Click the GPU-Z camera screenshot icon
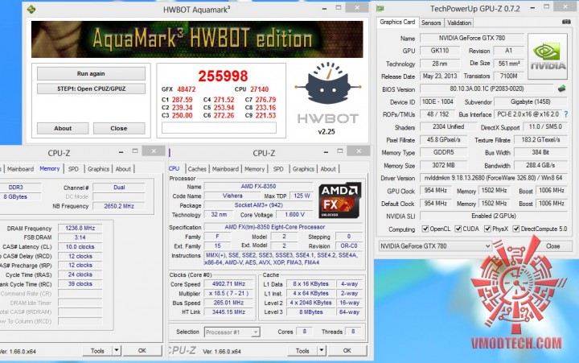The height and width of the screenshot is (363, 579). coord(566,23)
